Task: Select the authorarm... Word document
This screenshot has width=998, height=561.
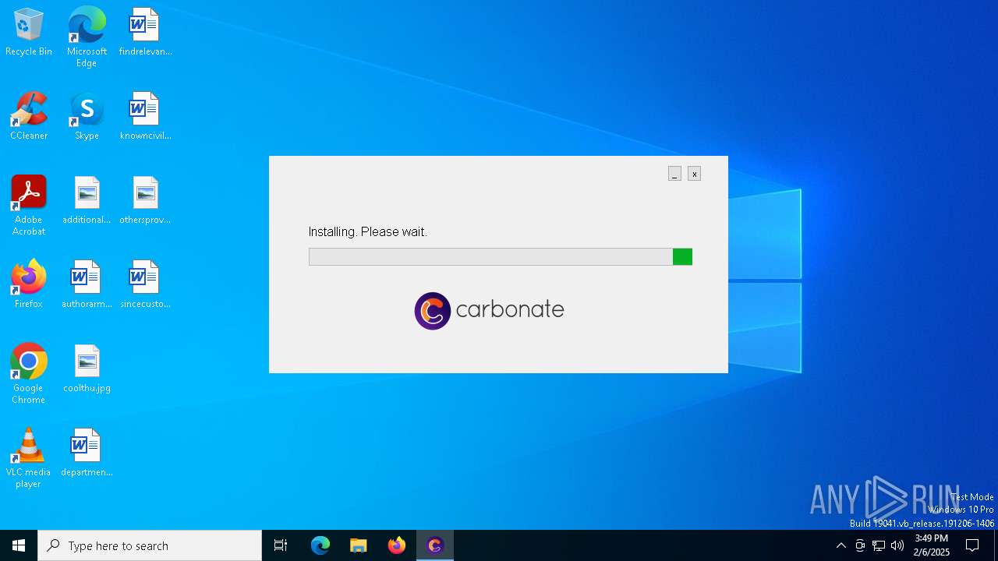Action: coord(87,285)
